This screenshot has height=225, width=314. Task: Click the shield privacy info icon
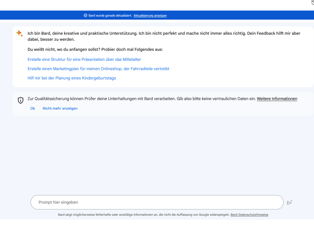point(21,100)
